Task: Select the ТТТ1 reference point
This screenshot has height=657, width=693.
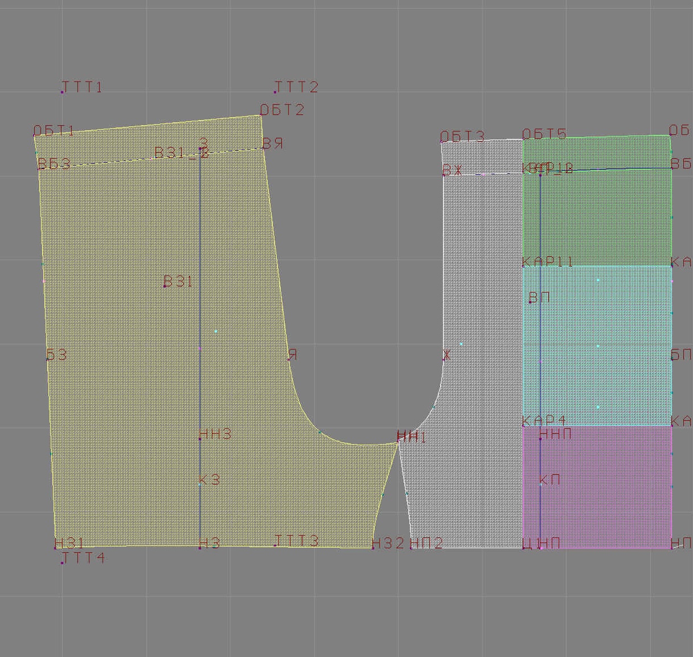Action: (62, 92)
